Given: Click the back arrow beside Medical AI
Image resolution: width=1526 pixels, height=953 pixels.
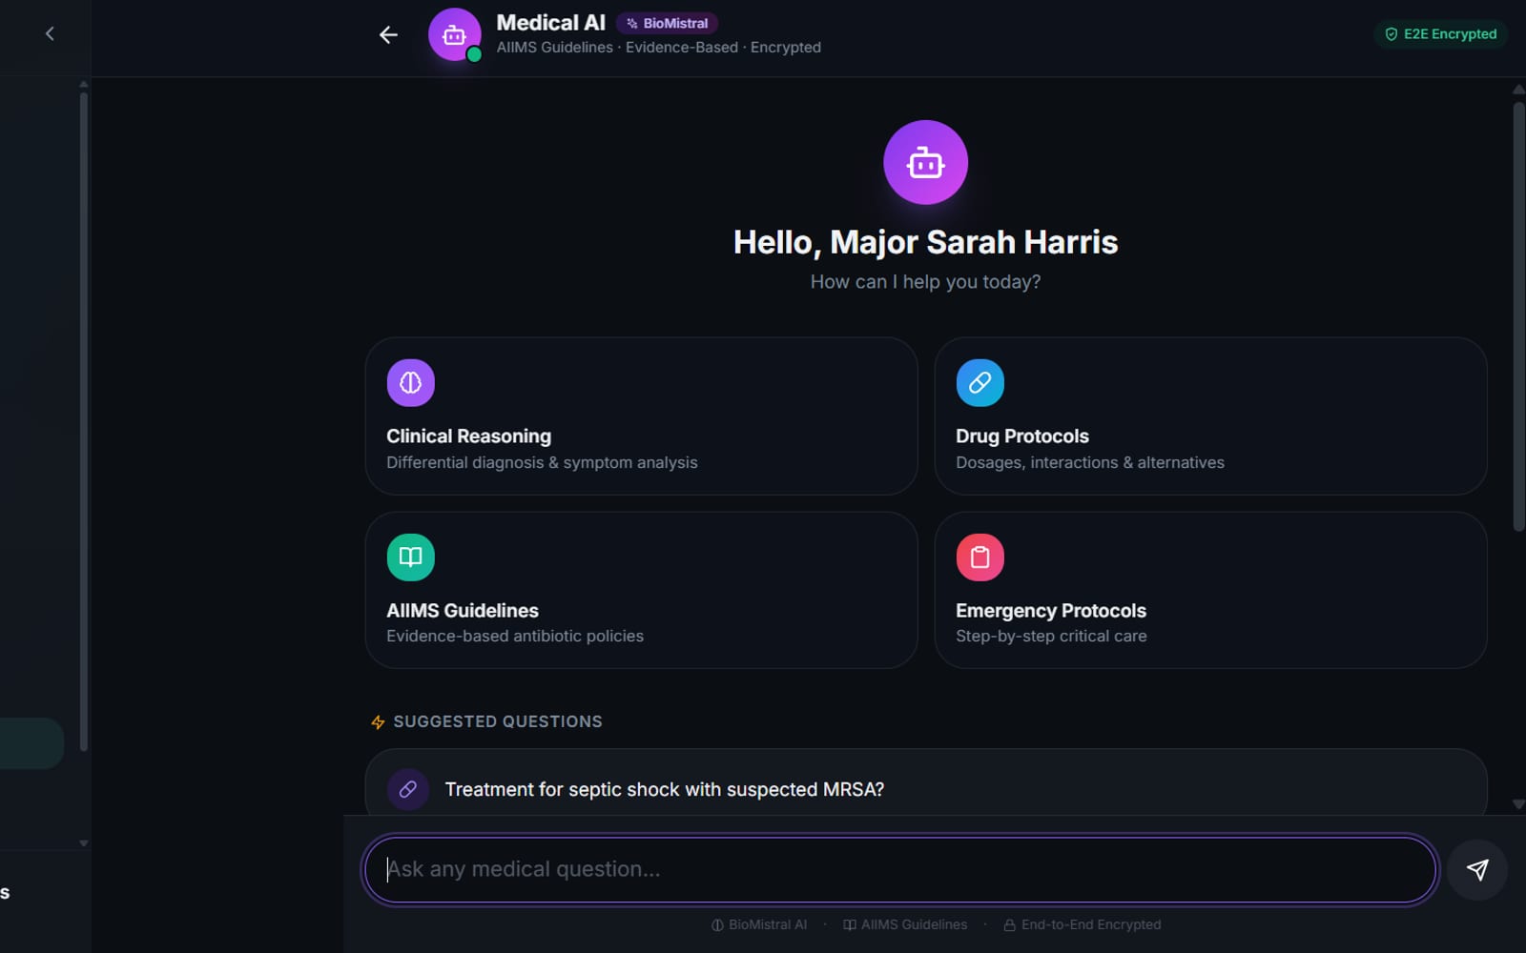Looking at the screenshot, I should [388, 35].
